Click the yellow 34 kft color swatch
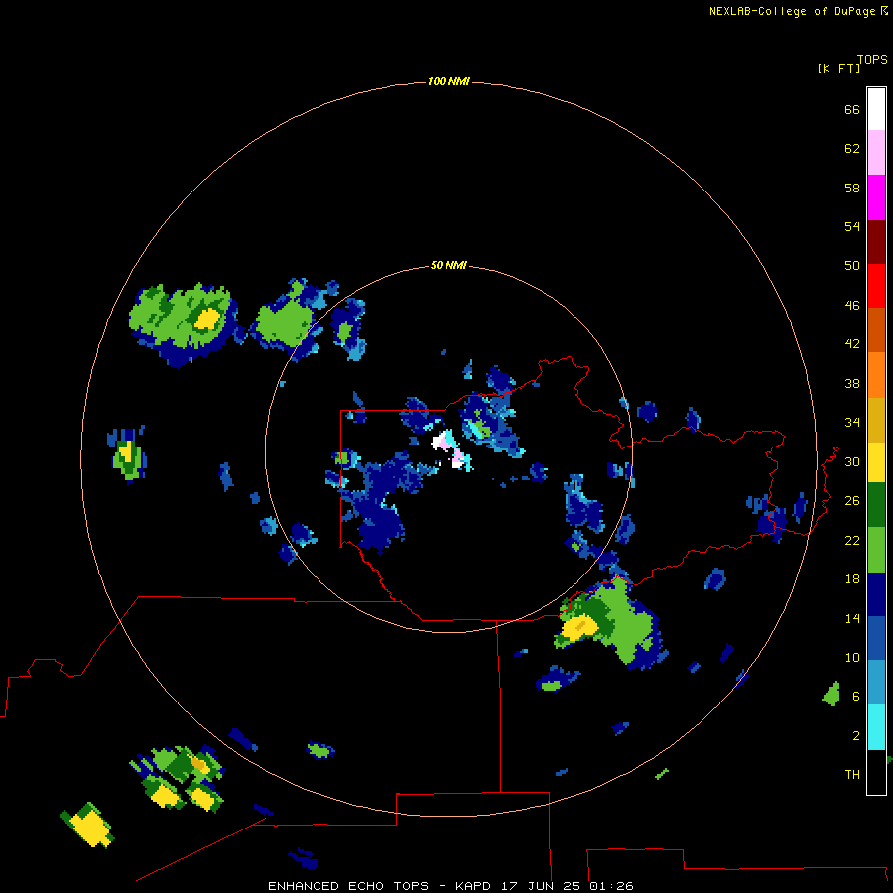The height and width of the screenshot is (893, 893). (876, 462)
